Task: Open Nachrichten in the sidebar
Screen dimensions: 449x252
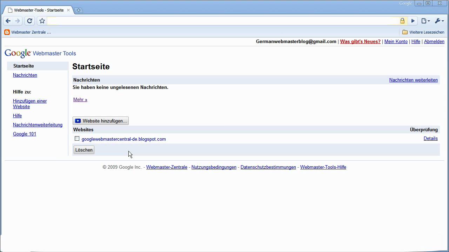Action: click(x=25, y=75)
